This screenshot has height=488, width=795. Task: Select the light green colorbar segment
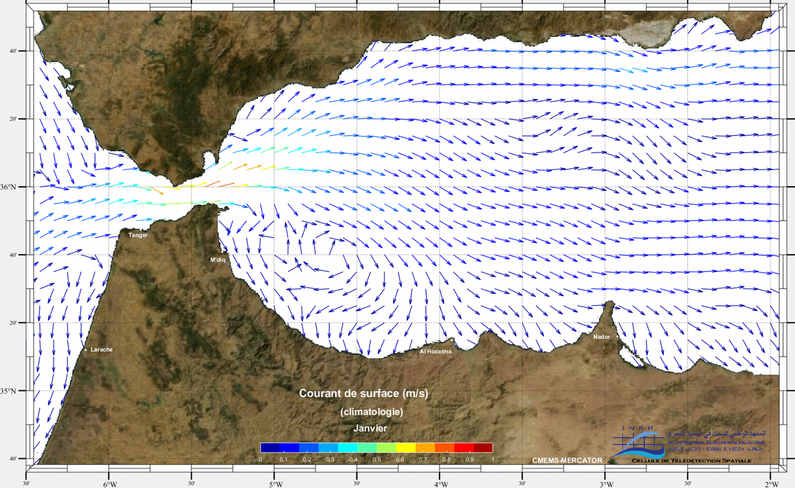click(x=386, y=448)
